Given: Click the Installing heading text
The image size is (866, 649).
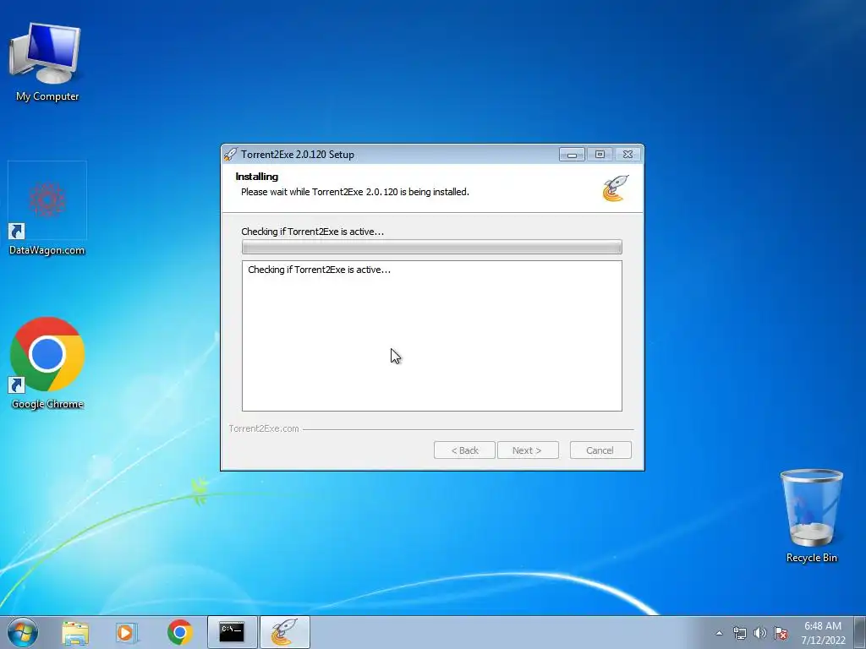Looking at the screenshot, I should coord(257,177).
